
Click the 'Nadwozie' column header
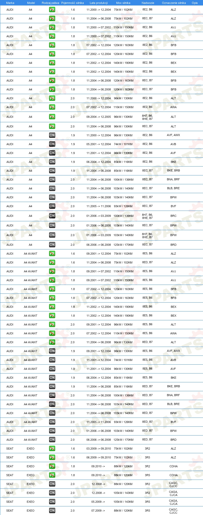click(148, 3)
